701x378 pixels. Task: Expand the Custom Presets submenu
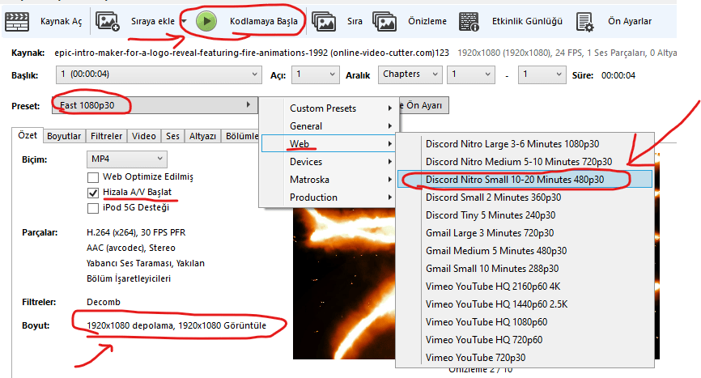pos(328,108)
